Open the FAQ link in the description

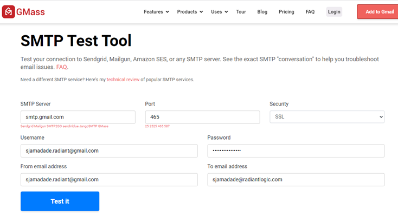click(x=62, y=67)
